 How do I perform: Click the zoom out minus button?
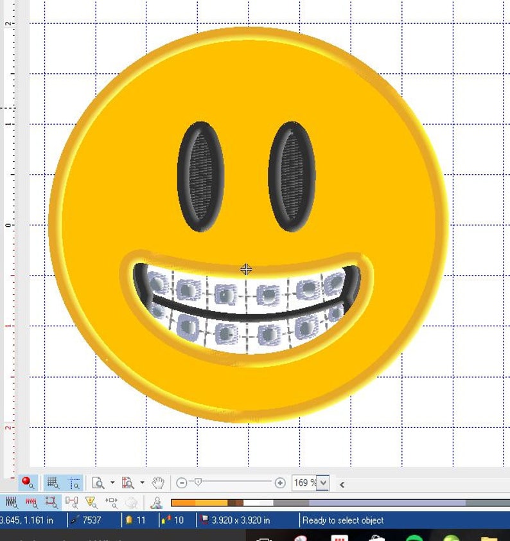coord(182,483)
